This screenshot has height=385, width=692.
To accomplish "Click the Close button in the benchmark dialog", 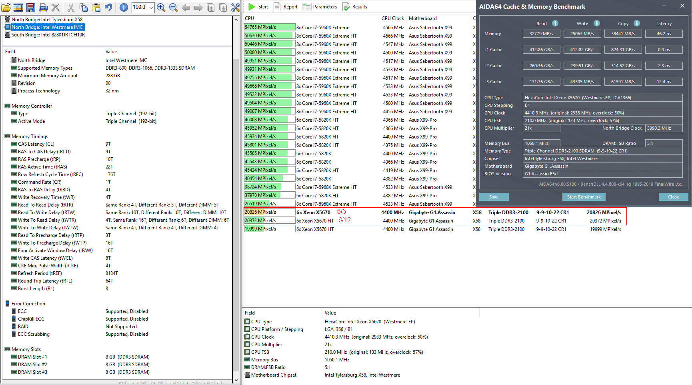I will coord(674,197).
